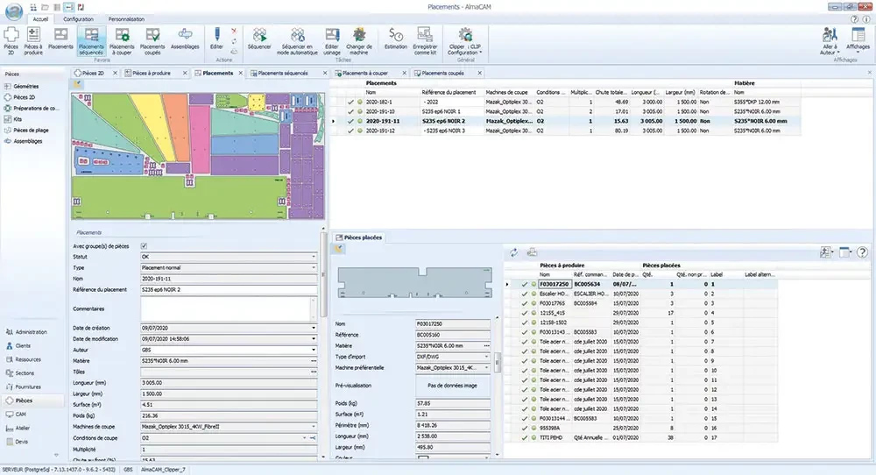This screenshot has width=876, height=475.
Task: Select Placements à couper in ribbon
Action: (122, 39)
